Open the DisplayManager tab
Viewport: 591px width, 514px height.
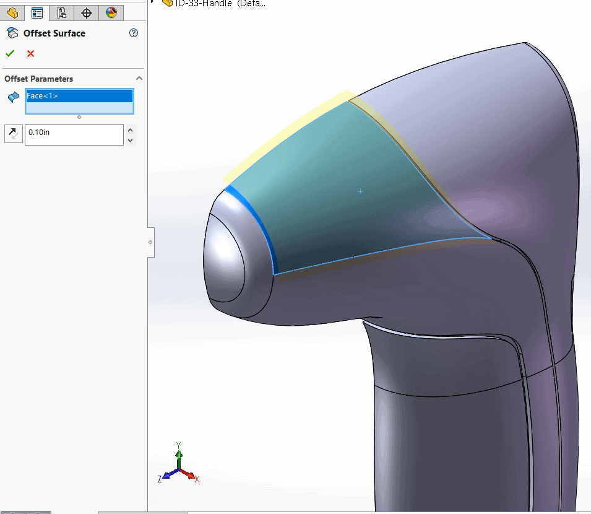pos(111,13)
